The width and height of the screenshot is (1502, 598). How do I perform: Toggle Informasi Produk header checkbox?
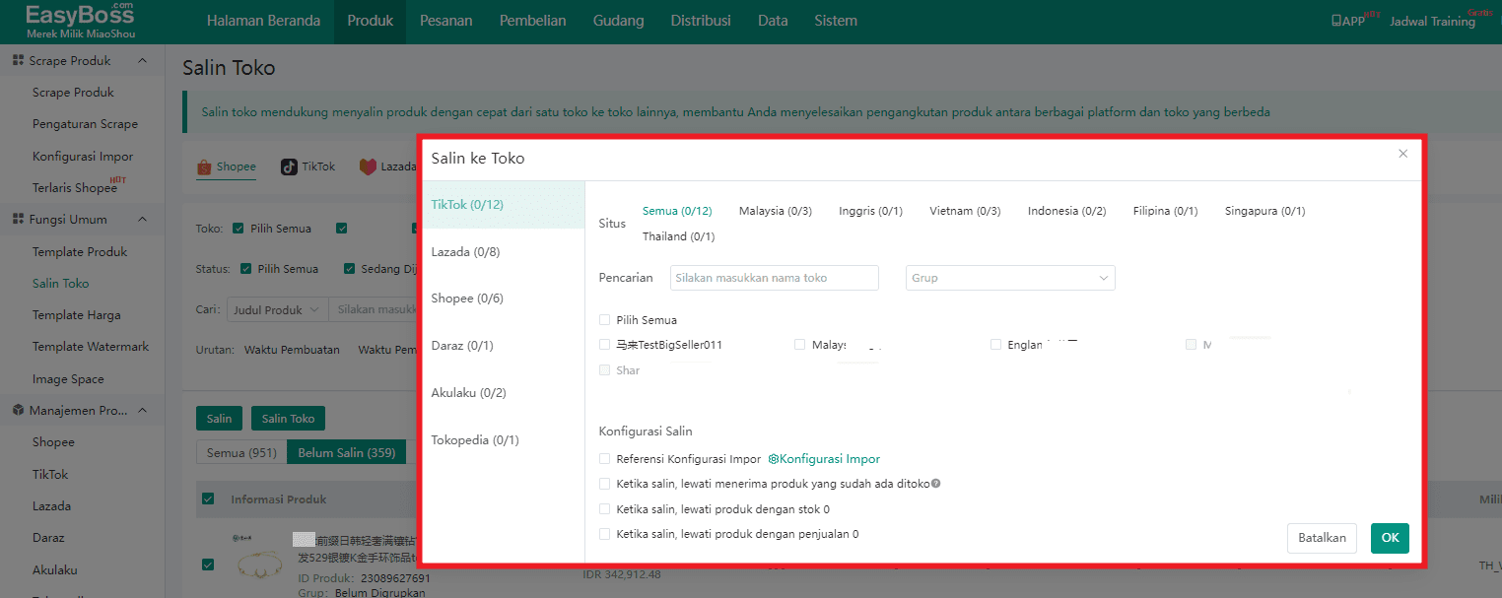click(x=207, y=498)
